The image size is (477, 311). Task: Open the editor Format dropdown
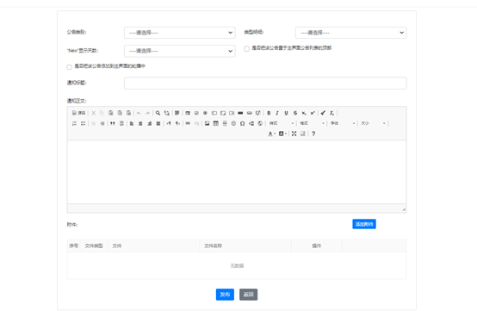click(x=312, y=123)
